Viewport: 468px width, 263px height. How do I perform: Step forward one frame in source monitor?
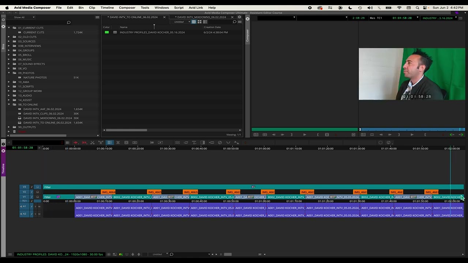coord(282,135)
